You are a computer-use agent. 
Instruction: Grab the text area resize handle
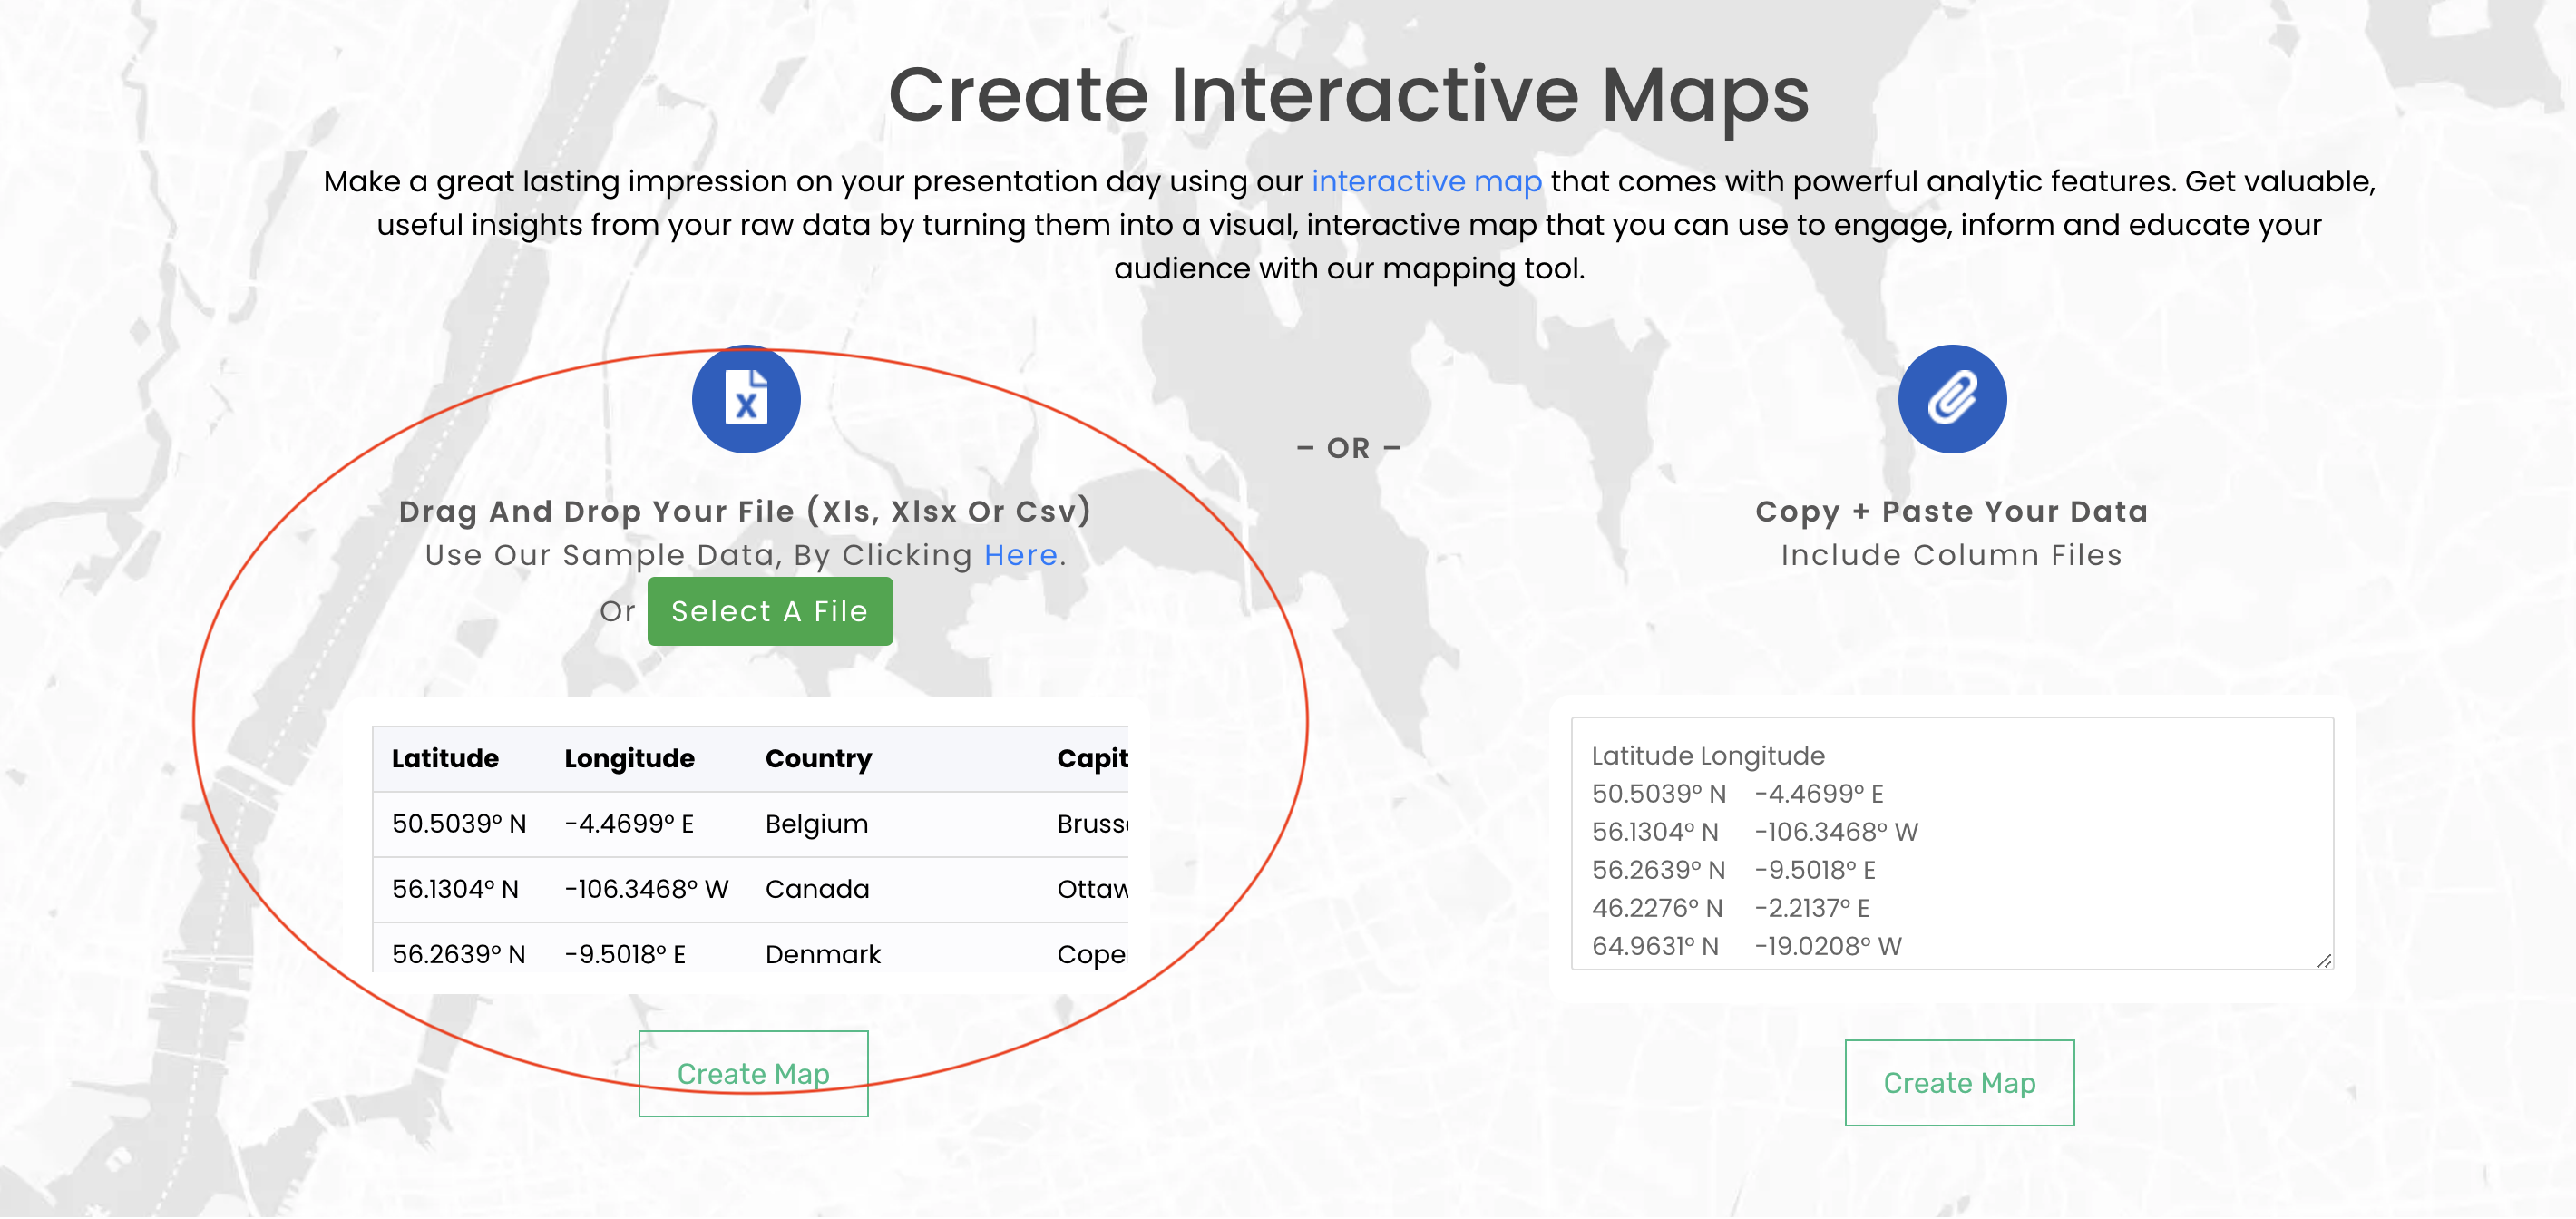pyautogui.click(x=2324, y=960)
